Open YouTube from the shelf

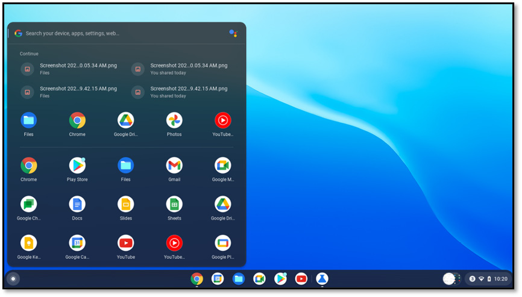click(x=301, y=279)
